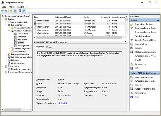Click the save icon for Ausgewählte Ereignisse

[x=131, y=89]
